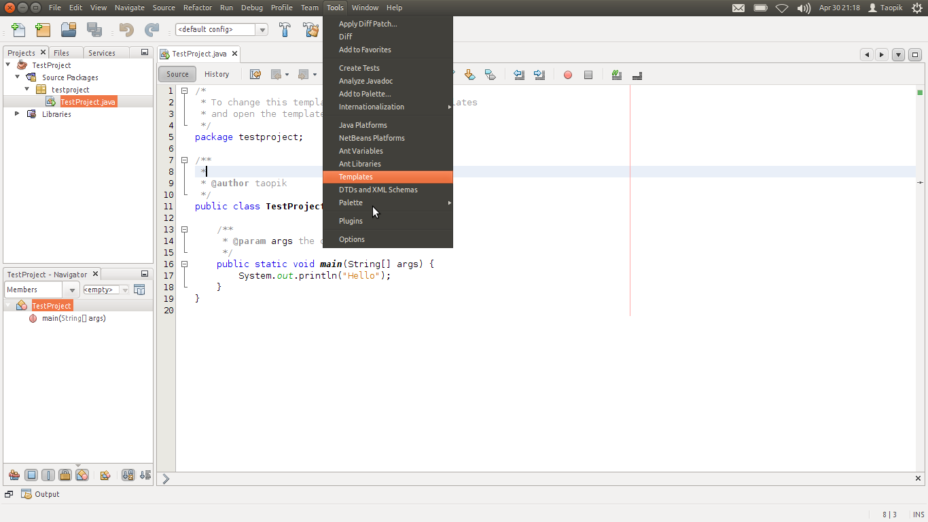Click the Source button above the editor

[x=177, y=74]
